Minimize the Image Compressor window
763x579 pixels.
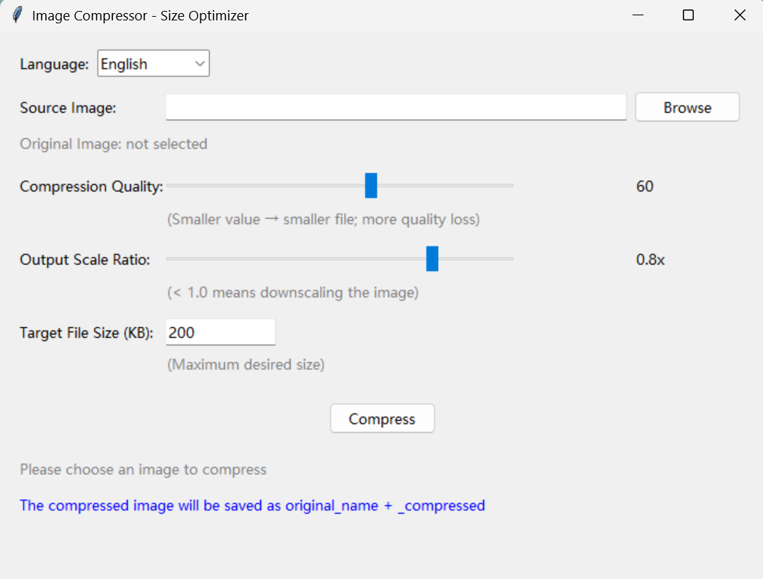[638, 15]
